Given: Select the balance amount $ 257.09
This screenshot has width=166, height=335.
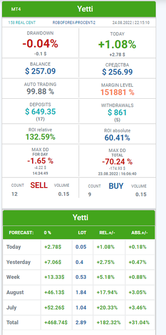Looking at the screenshot, I should pos(40,71).
